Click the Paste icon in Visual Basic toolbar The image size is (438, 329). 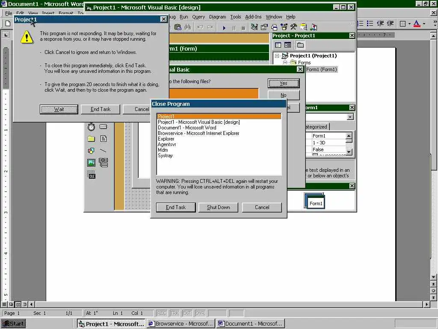point(178,27)
